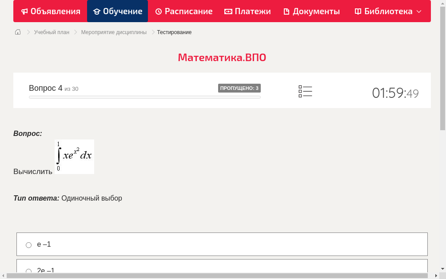Click the megaphone icon next to Объявления

[x=24, y=11]
